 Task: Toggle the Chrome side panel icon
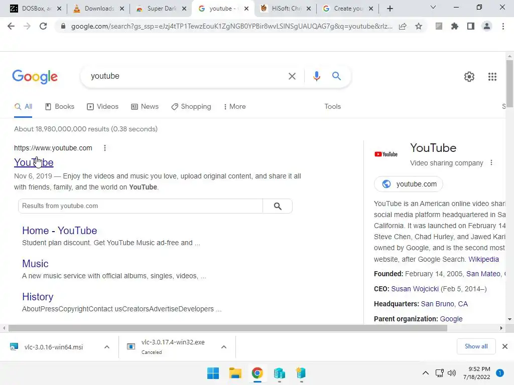[471, 26]
